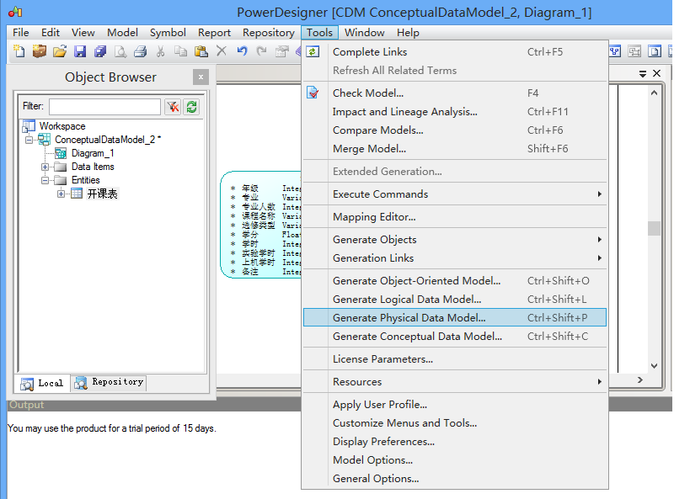
Task: Click the Redo arrow icon
Action: (x=261, y=51)
